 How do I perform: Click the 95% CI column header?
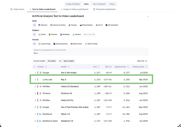click(x=108, y=67)
